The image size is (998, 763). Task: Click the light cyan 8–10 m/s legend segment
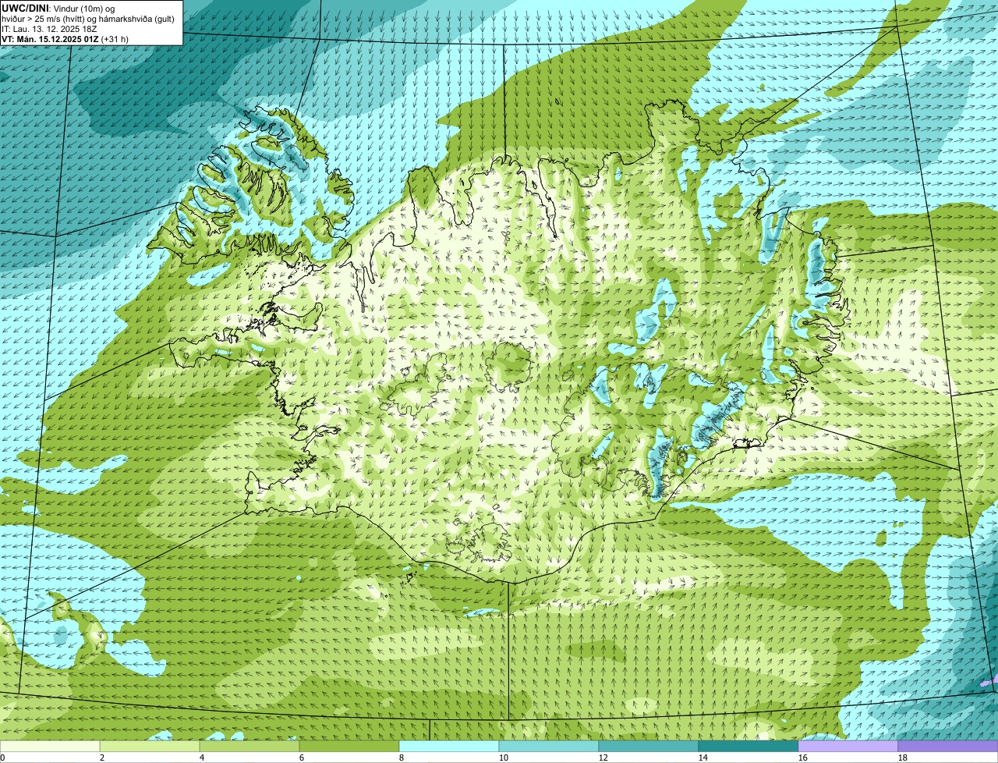449,747
